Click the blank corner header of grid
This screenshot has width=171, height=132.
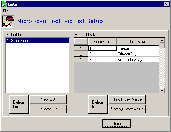click(81, 42)
